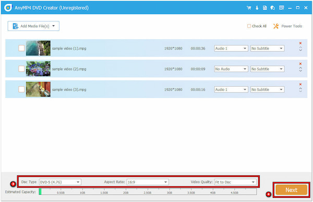The height and width of the screenshot is (202, 313).
Task: Close the DVD Creator window
Action: pyautogui.click(x=306, y=8)
